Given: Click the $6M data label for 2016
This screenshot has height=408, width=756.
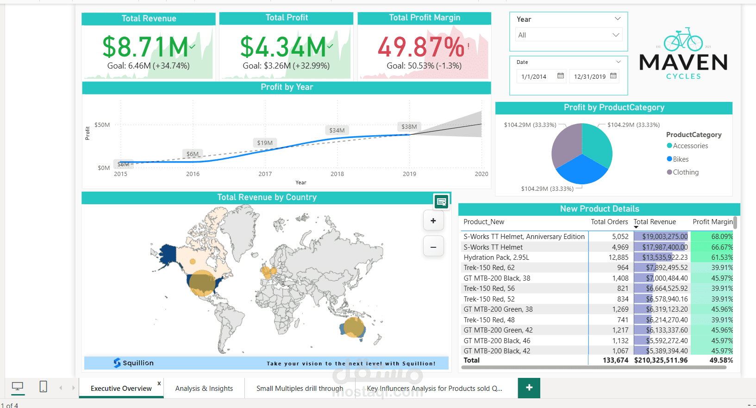Looking at the screenshot, I should pos(193,154).
